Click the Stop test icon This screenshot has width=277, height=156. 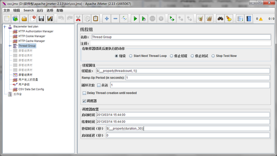click(152, 19)
